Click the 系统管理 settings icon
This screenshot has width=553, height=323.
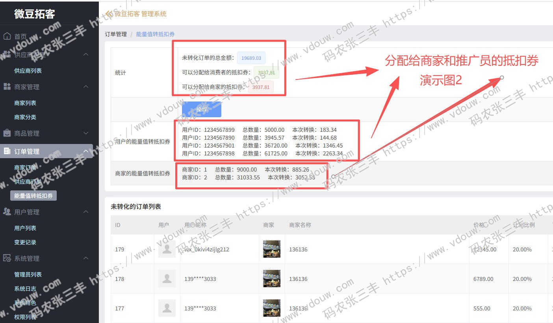[7, 258]
